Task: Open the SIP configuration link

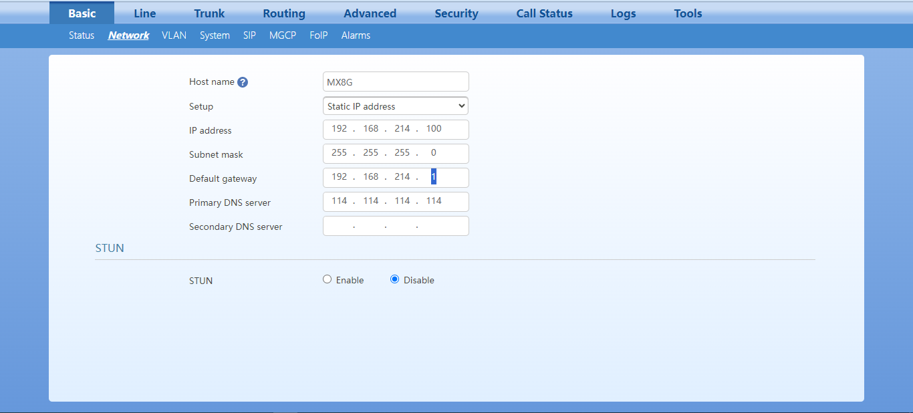Action: click(x=249, y=35)
